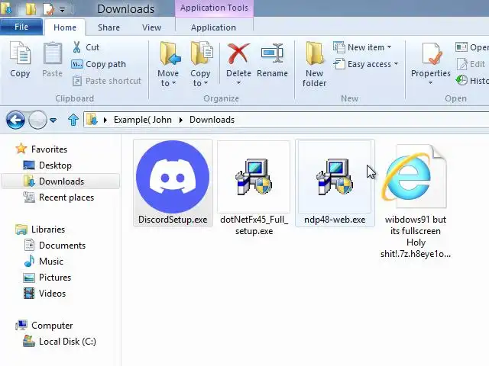Screen dimensions: 489x366
Task: Click the folder icon in the address bar
Action: pos(92,120)
